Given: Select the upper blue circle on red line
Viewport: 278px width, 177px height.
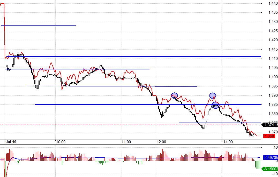Looking at the screenshot, I should [213, 95].
